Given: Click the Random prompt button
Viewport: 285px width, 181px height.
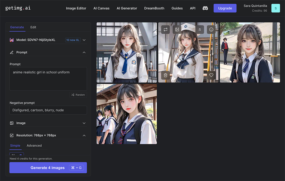Looking at the screenshot, I should 78,95.
